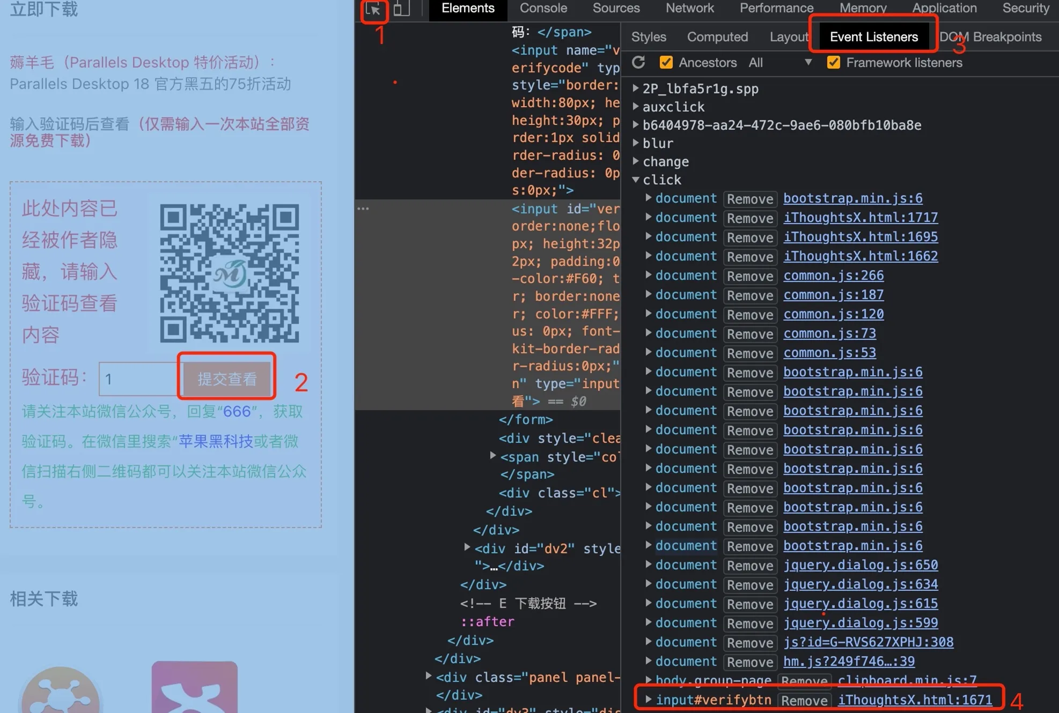Open the common.js:120 source link
1059x713 pixels.
(x=833, y=314)
